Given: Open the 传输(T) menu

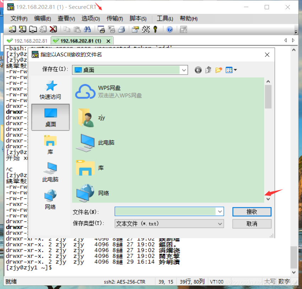Looking at the screenshot, I should pyautogui.click(x=115, y=19).
